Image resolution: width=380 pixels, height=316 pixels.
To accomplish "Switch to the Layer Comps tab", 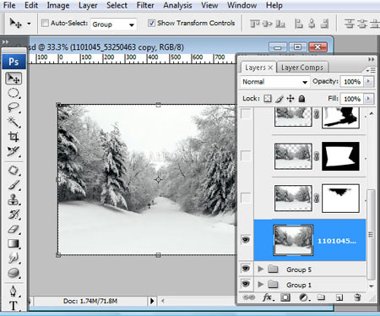I will tap(302, 68).
